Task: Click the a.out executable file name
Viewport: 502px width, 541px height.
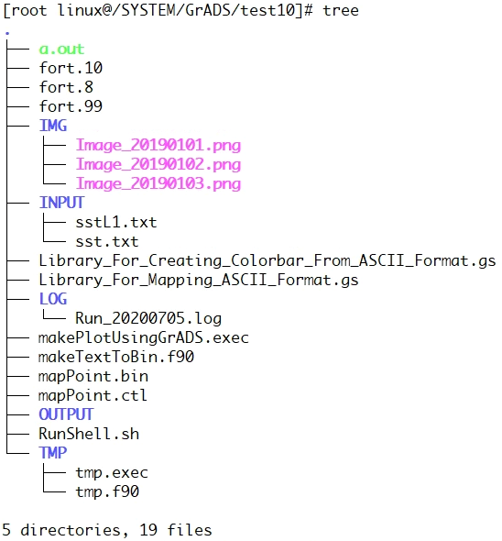Action: 61,49
